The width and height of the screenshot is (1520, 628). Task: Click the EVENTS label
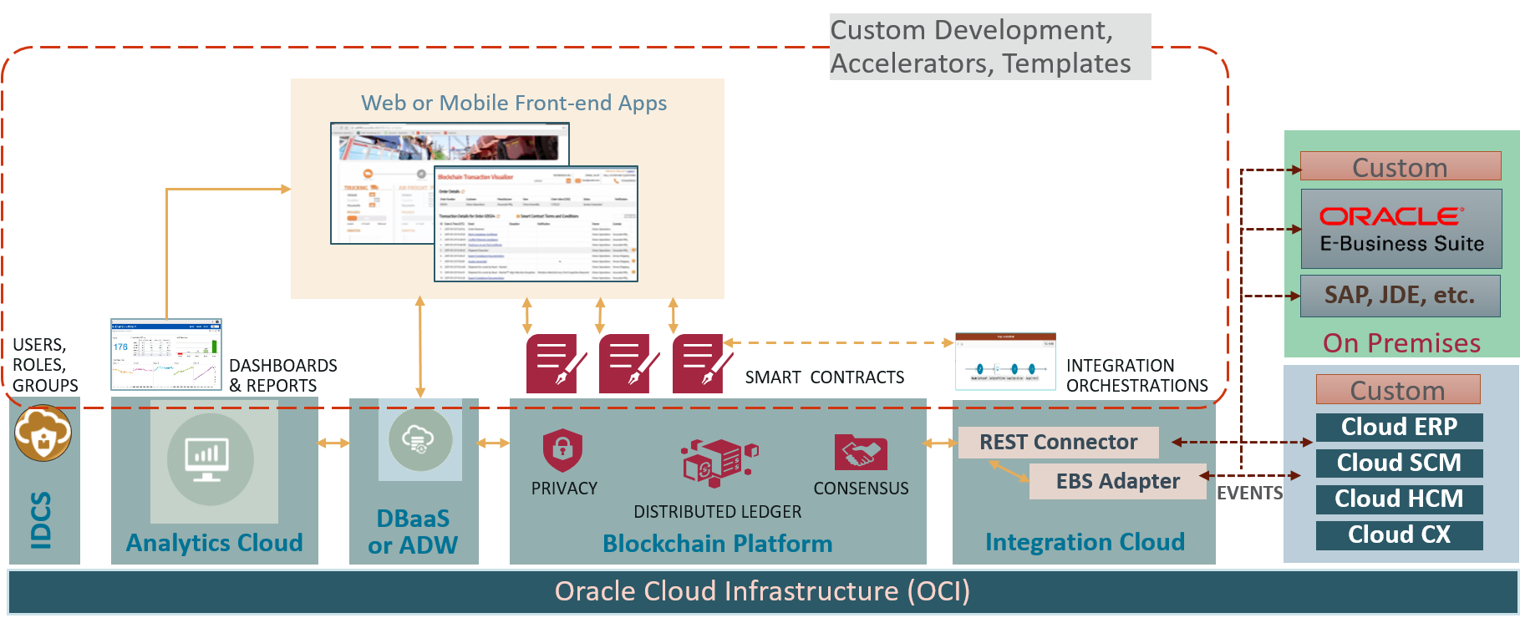[1249, 494]
